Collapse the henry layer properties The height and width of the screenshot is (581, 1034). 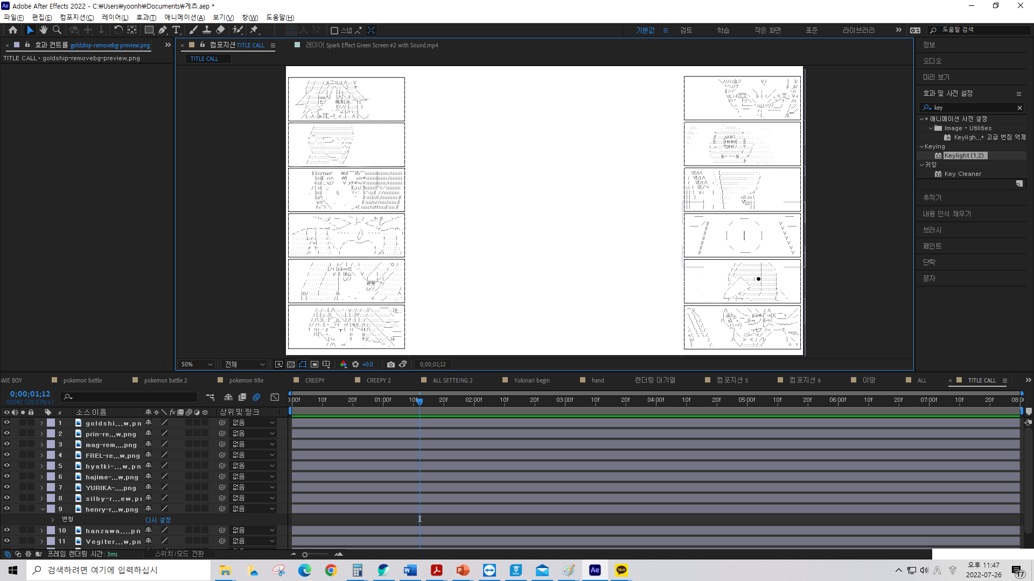(43, 509)
